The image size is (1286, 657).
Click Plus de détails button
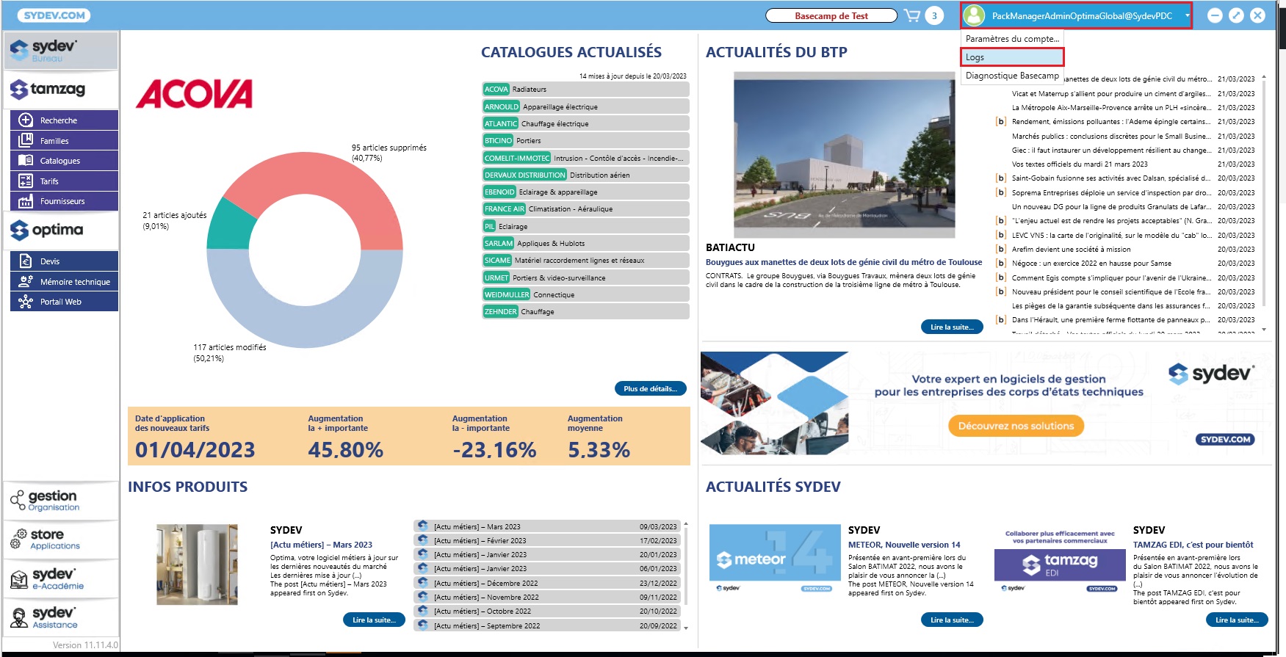click(x=651, y=388)
